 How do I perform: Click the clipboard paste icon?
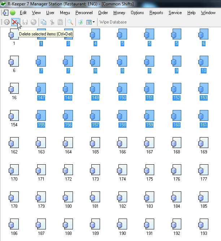[60, 22]
